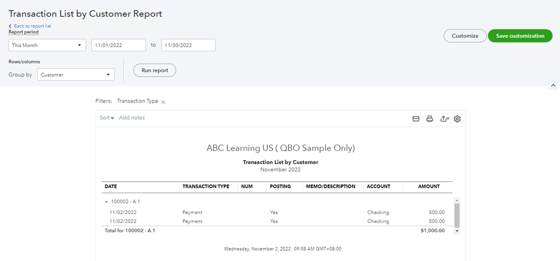The width and height of the screenshot is (560, 261).
Task: Click the AMOUNT column header
Action: [x=428, y=187]
